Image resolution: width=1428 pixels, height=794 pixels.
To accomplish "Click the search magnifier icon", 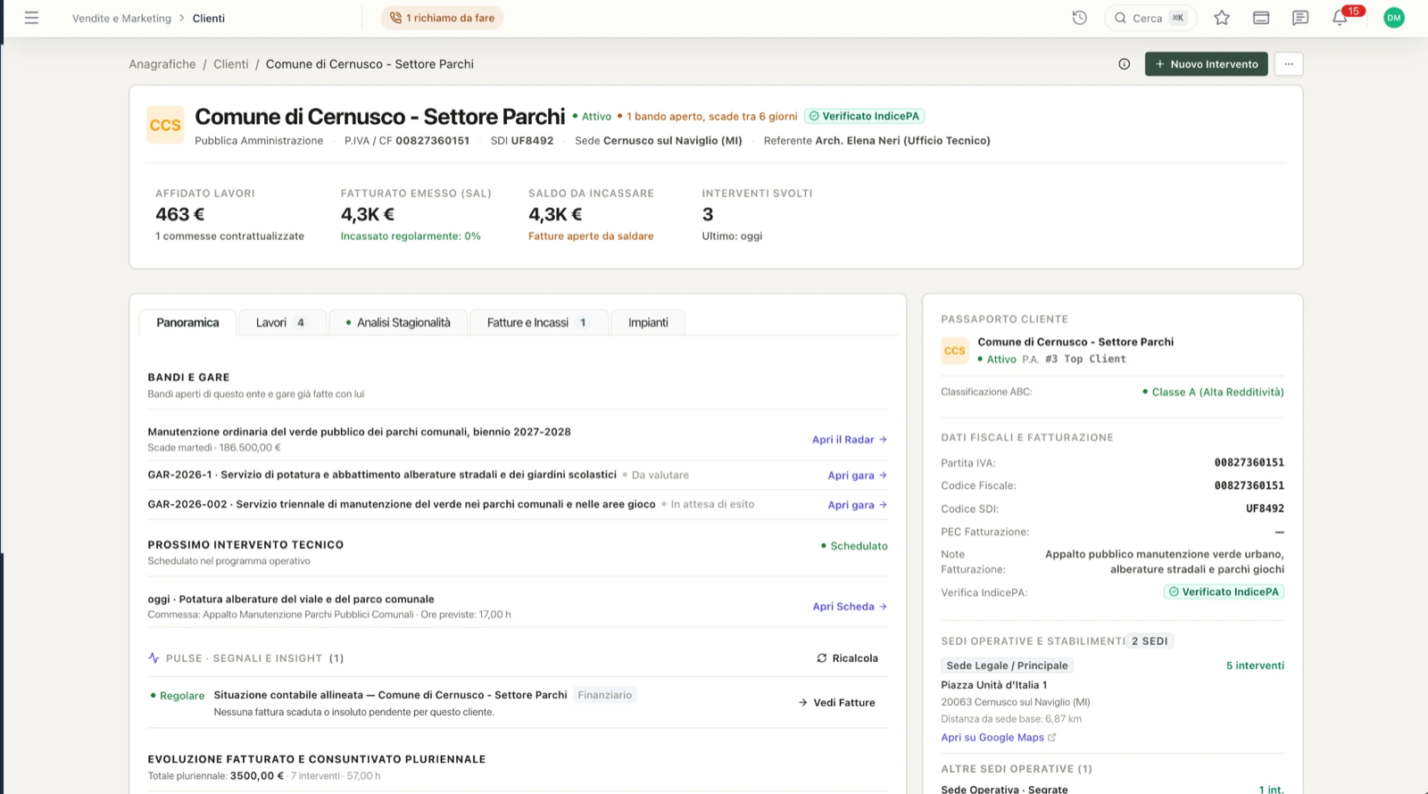I will pyautogui.click(x=1120, y=18).
